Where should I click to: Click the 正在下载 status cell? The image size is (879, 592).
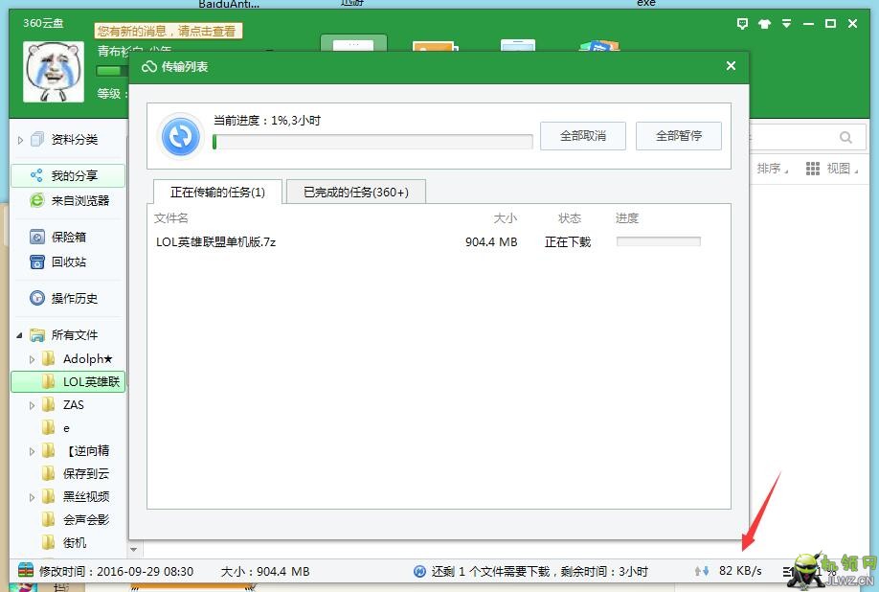point(568,242)
